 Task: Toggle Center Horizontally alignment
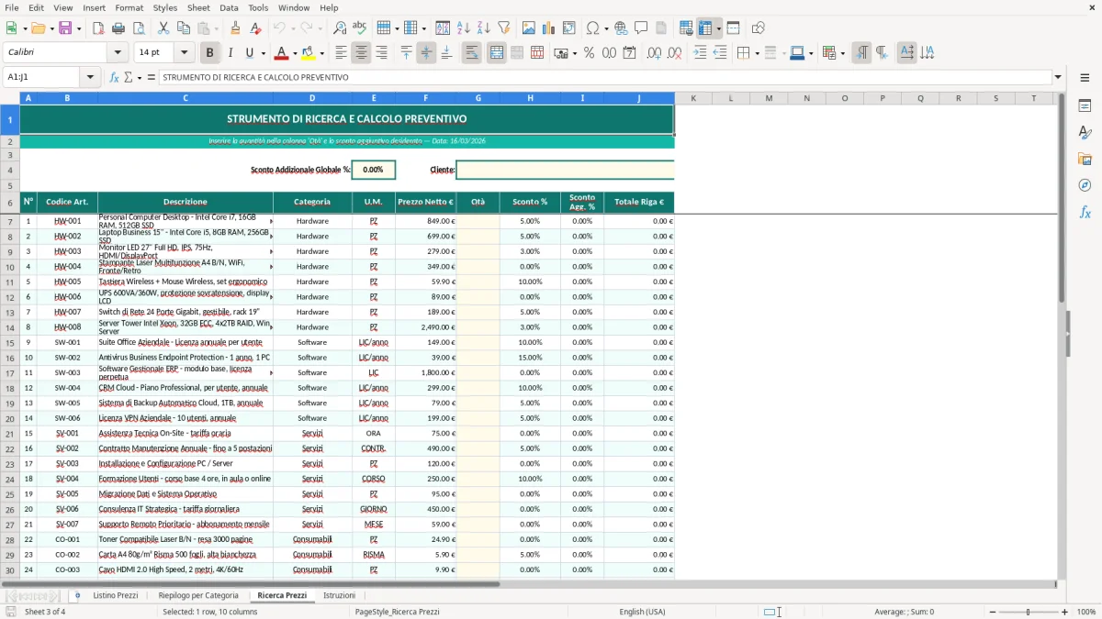[361, 53]
